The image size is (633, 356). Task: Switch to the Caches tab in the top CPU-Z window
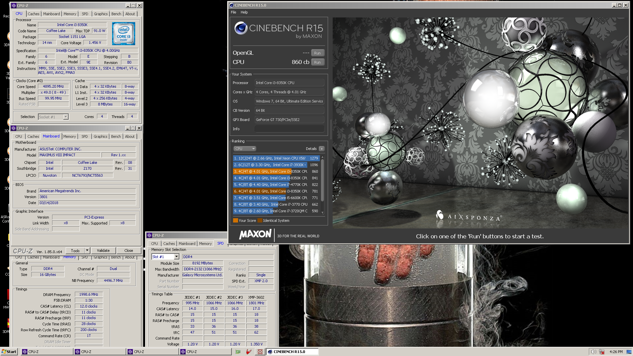pos(33,14)
